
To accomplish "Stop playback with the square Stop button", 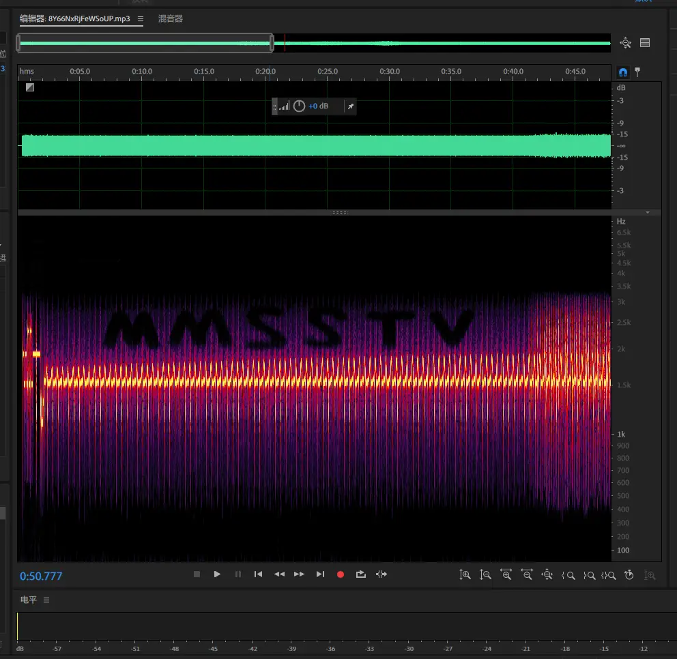I will point(197,574).
